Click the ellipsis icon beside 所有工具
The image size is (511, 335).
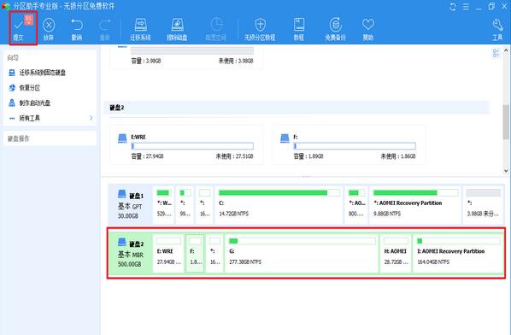12,118
